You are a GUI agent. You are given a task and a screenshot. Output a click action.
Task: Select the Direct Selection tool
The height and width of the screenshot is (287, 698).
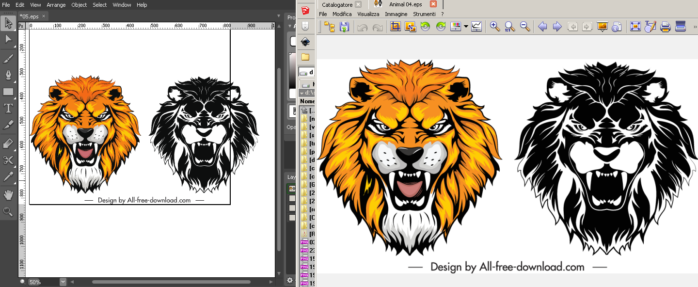[x=8, y=39]
